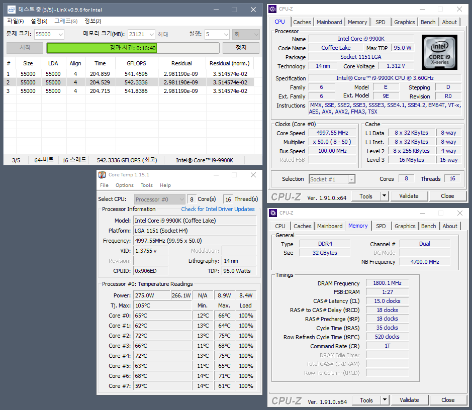Click the disabled 시작 start button
472x410 pixels.
tap(25, 48)
